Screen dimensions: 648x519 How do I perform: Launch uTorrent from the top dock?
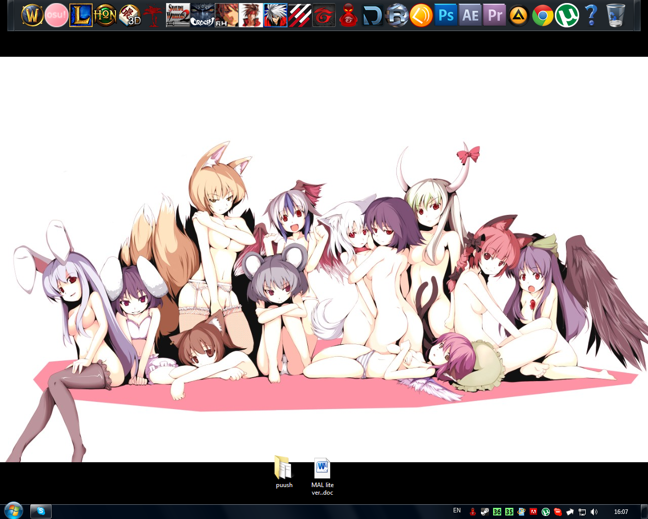coord(567,15)
